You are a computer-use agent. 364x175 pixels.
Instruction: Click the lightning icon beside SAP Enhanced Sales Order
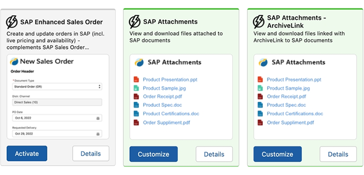(12, 22)
